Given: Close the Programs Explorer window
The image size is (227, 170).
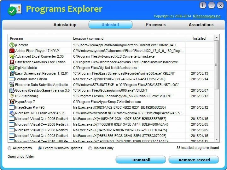Looking at the screenshot, I should [x=220, y=5].
